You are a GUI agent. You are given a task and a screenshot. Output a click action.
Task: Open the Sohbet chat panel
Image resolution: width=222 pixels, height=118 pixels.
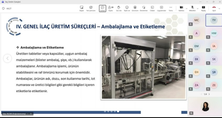tap(102, 8)
